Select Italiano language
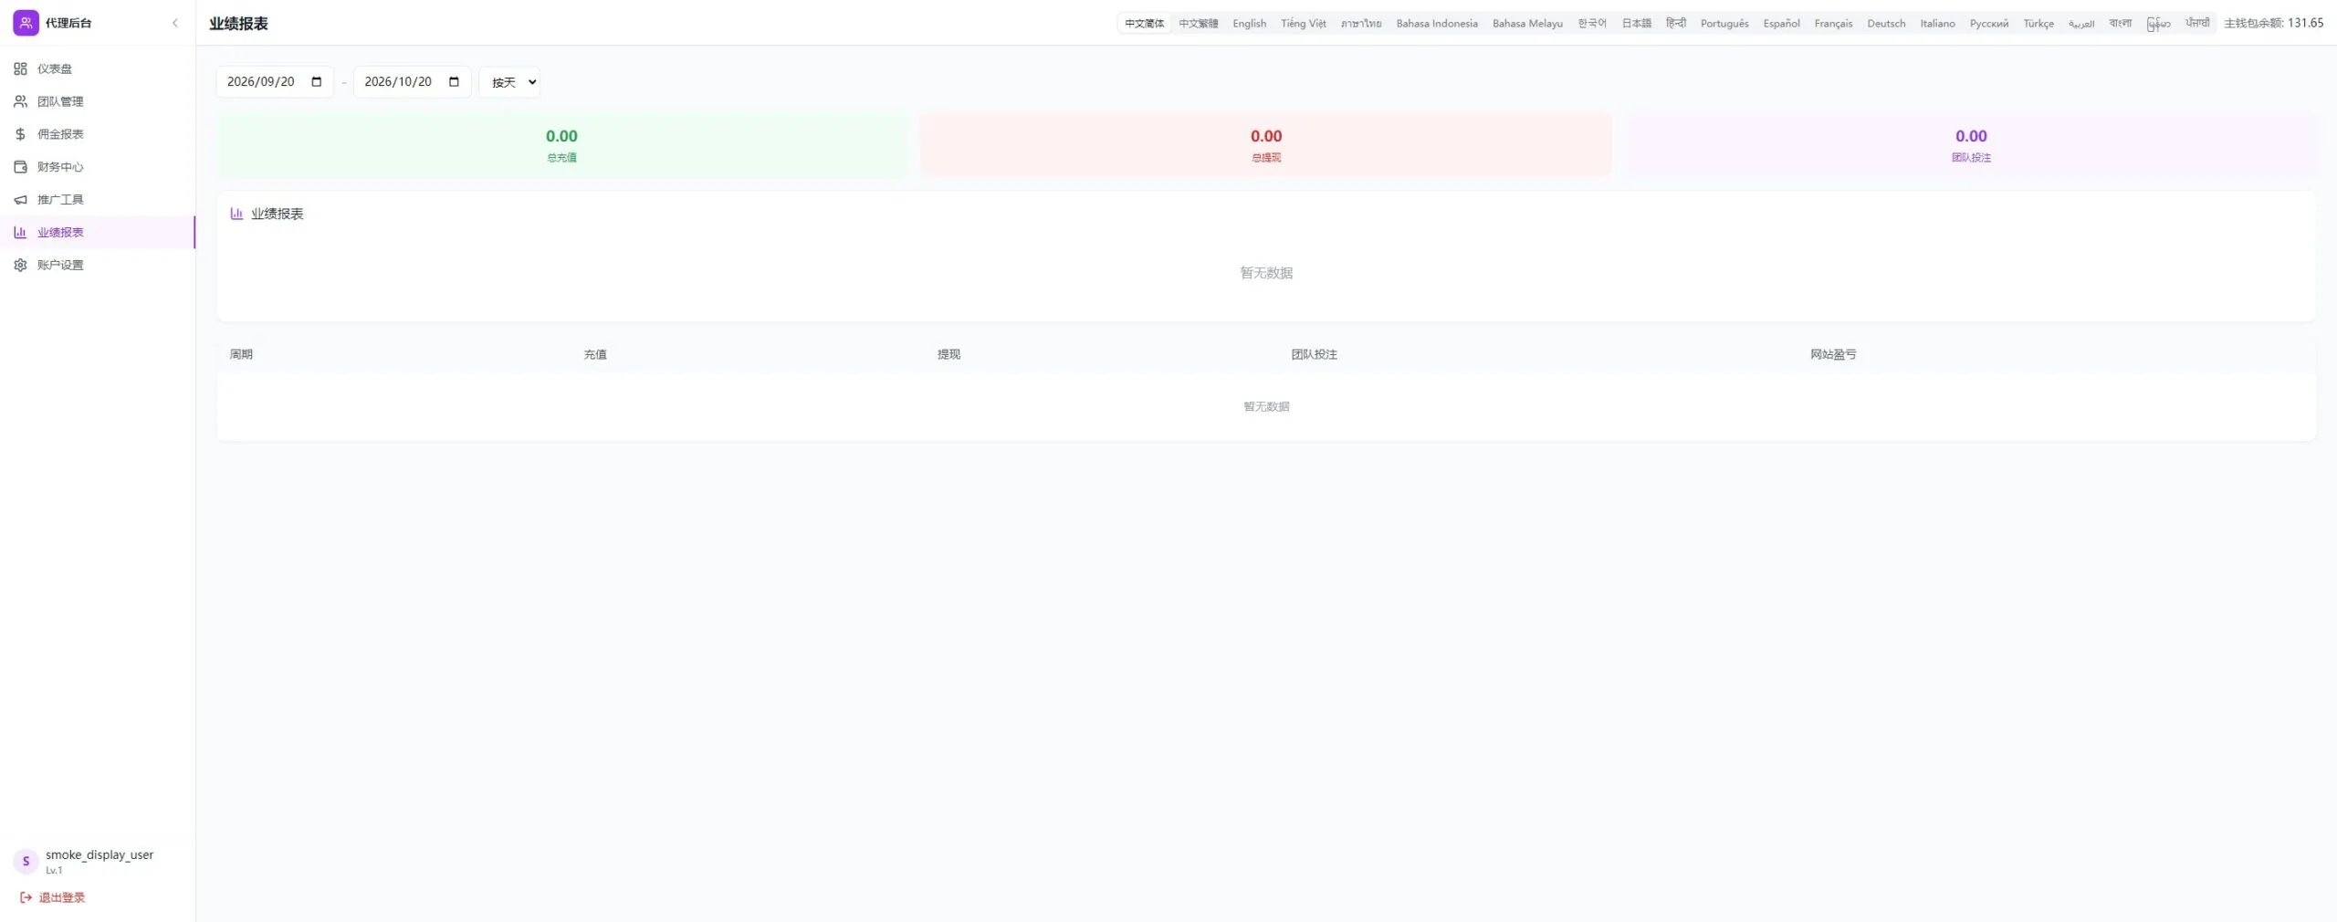 [1937, 23]
